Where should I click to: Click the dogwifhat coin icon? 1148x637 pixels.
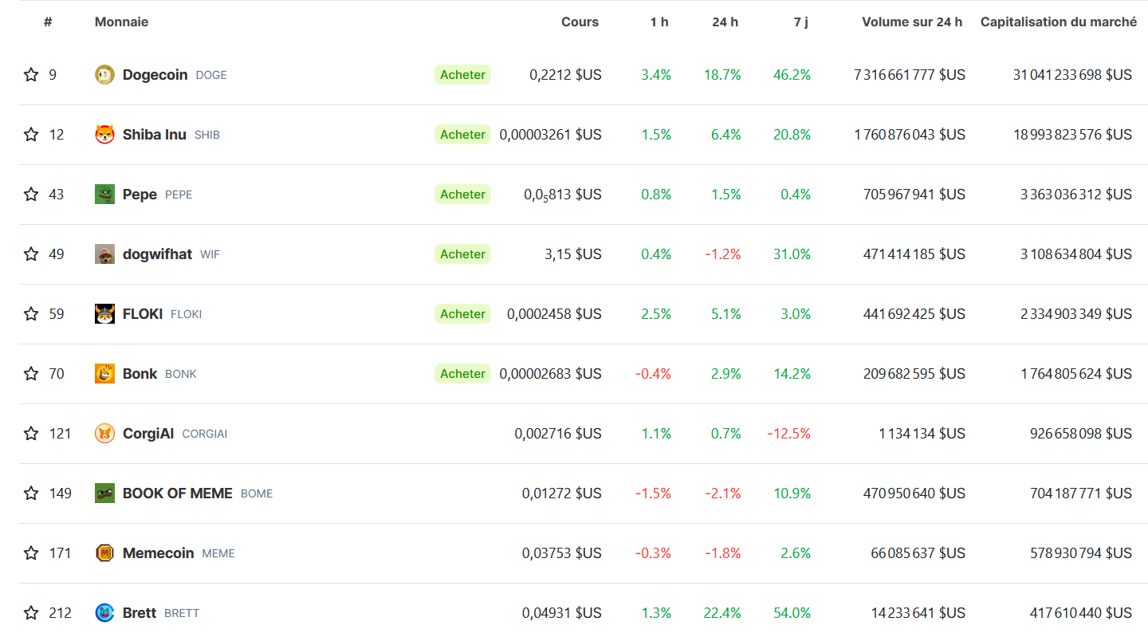(104, 254)
